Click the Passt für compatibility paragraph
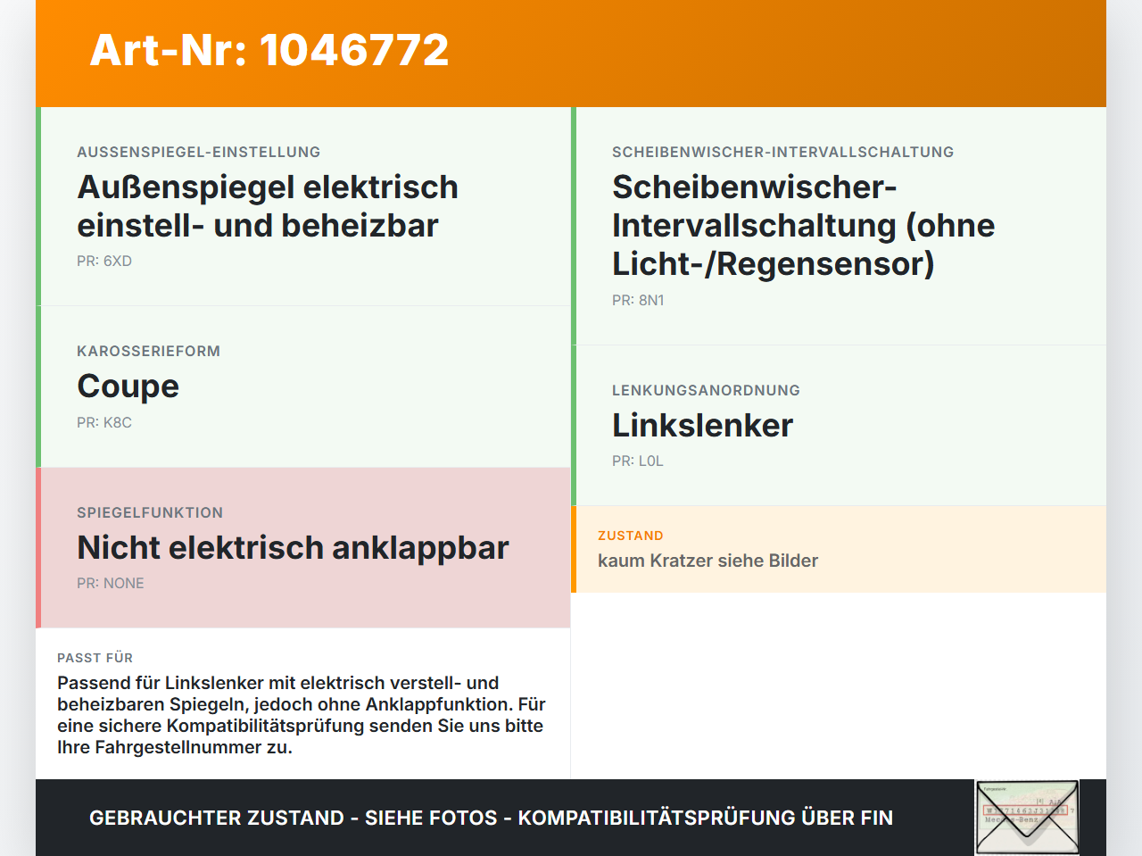Image resolution: width=1142 pixels, height=856 pixels. (x=301, y=715)
